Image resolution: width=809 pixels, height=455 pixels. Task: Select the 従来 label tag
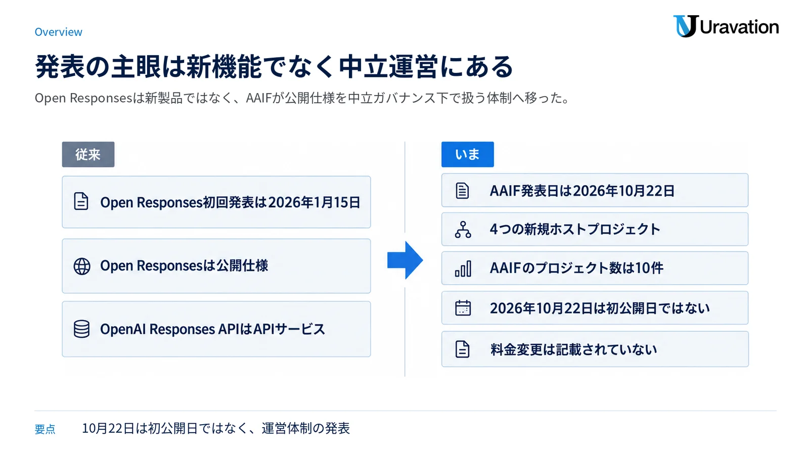tap(88, 154)
